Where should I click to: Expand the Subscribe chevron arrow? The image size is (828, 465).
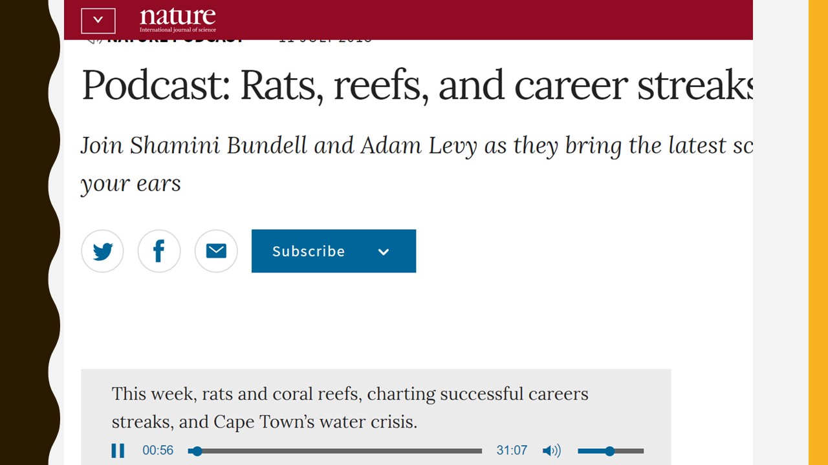[384, 252]
